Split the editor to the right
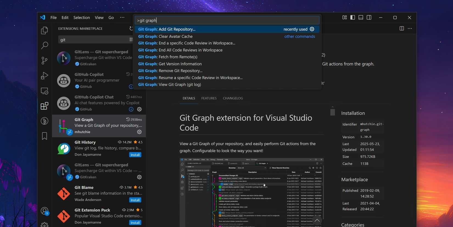This screenshot has width=453, height=227. 402,28
